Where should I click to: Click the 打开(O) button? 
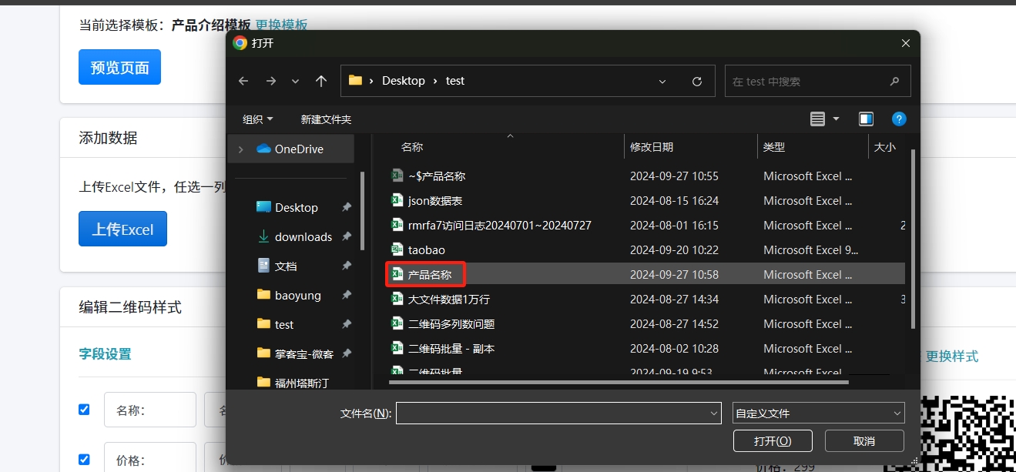[x=773, y=441]
